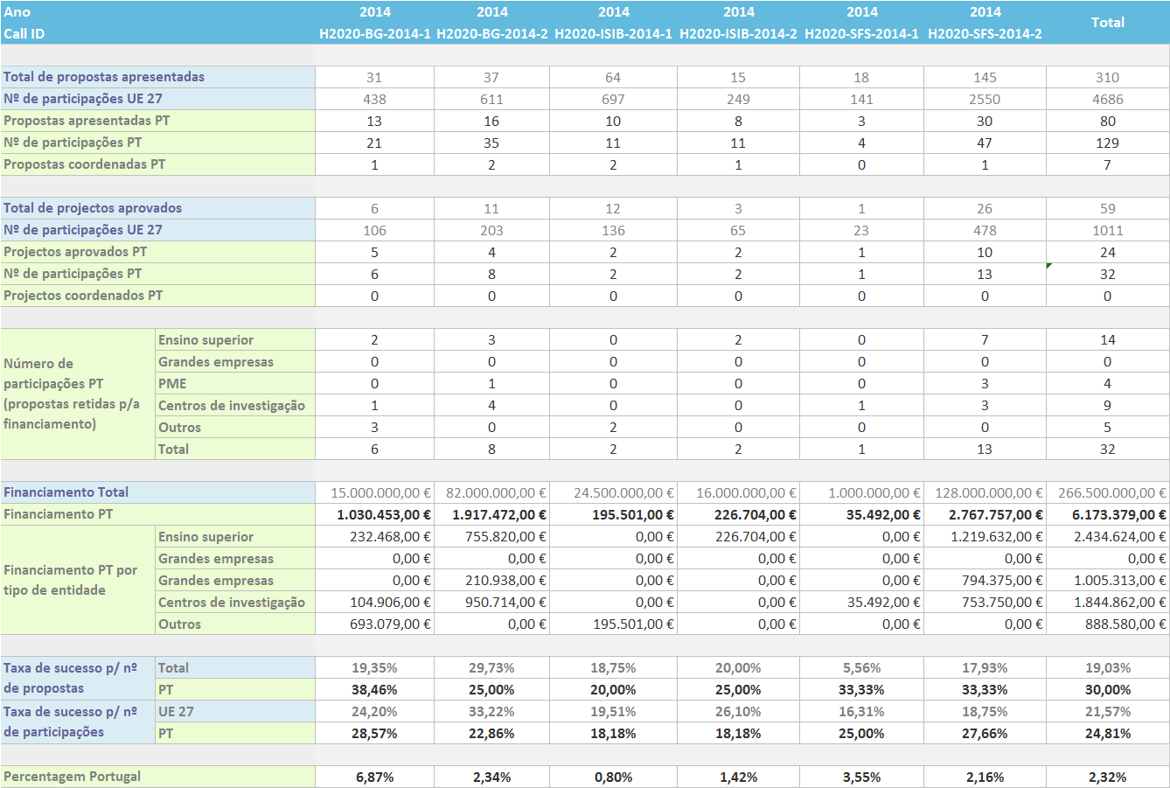Select UE 27 participations total 4686
Image resolution: width=1170 pixels, height=788 pixels.
(x=1107, y=99)
